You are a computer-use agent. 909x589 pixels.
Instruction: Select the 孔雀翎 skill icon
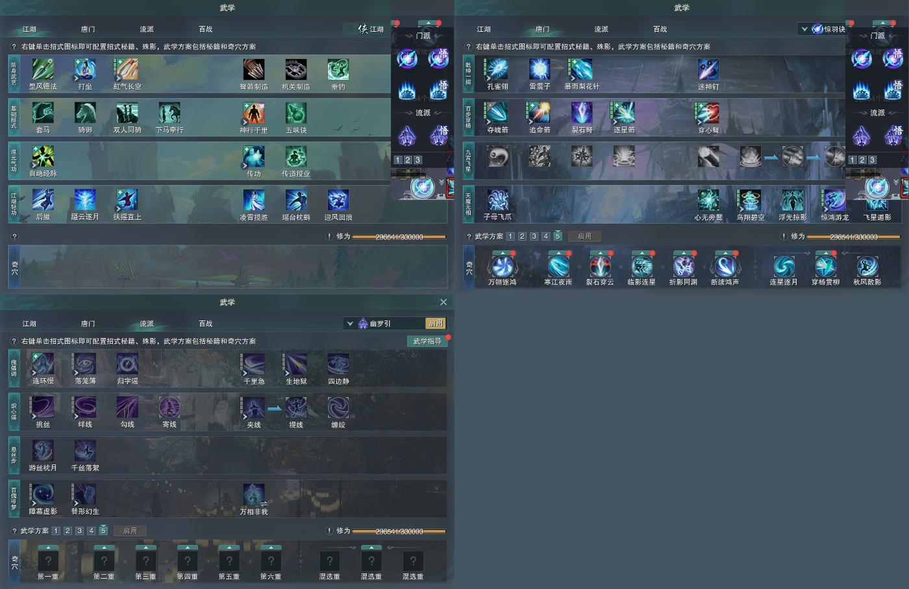pyautogui.click(x=497, y=69)
